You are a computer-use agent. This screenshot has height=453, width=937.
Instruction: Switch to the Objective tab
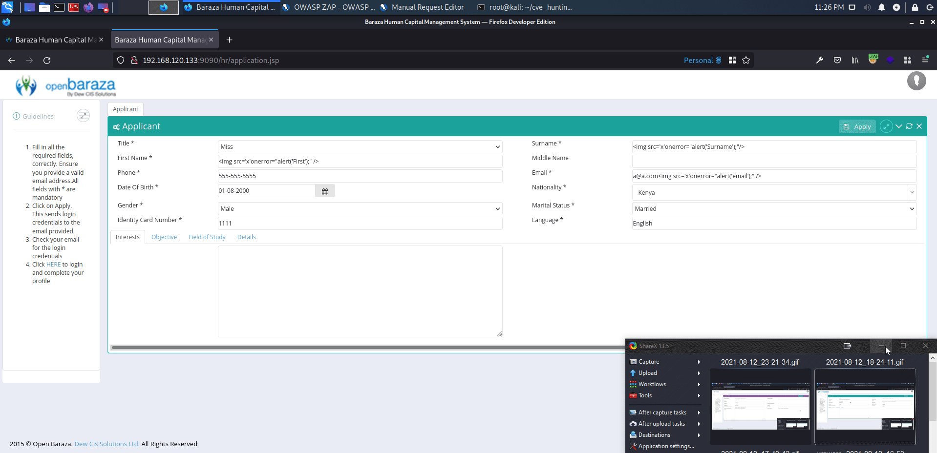click(164, 237)
